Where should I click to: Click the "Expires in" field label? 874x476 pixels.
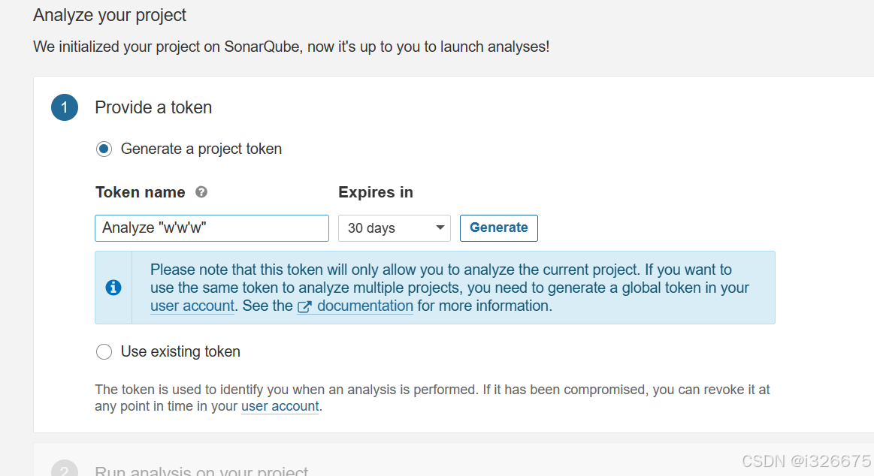point(376,192)
